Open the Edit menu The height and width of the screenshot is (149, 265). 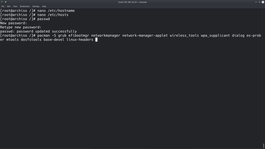[x=9, y=7]
